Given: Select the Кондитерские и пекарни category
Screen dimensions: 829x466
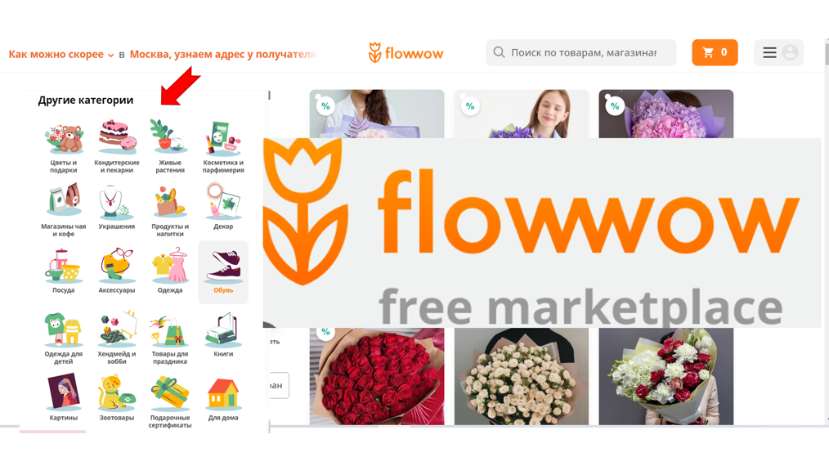Looking at the screenshot, I should [x=117, y=147].
